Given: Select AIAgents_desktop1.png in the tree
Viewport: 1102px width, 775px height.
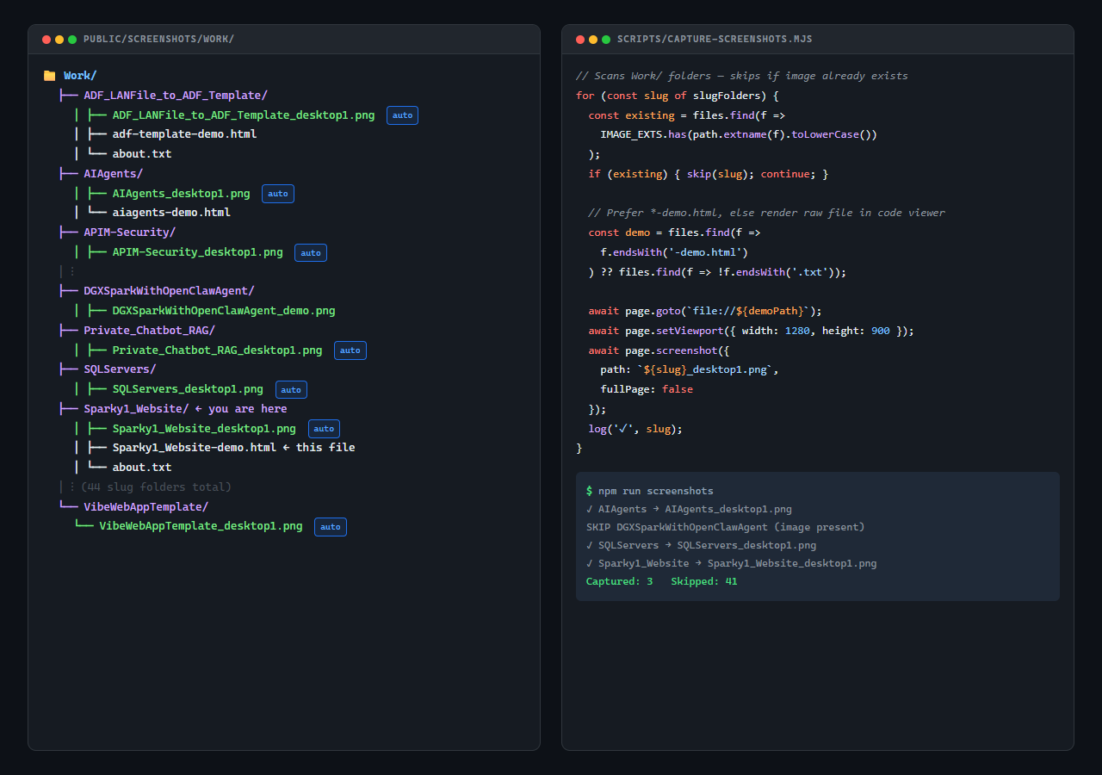Looking at the screenshot, I should click(x=182, y=193).
